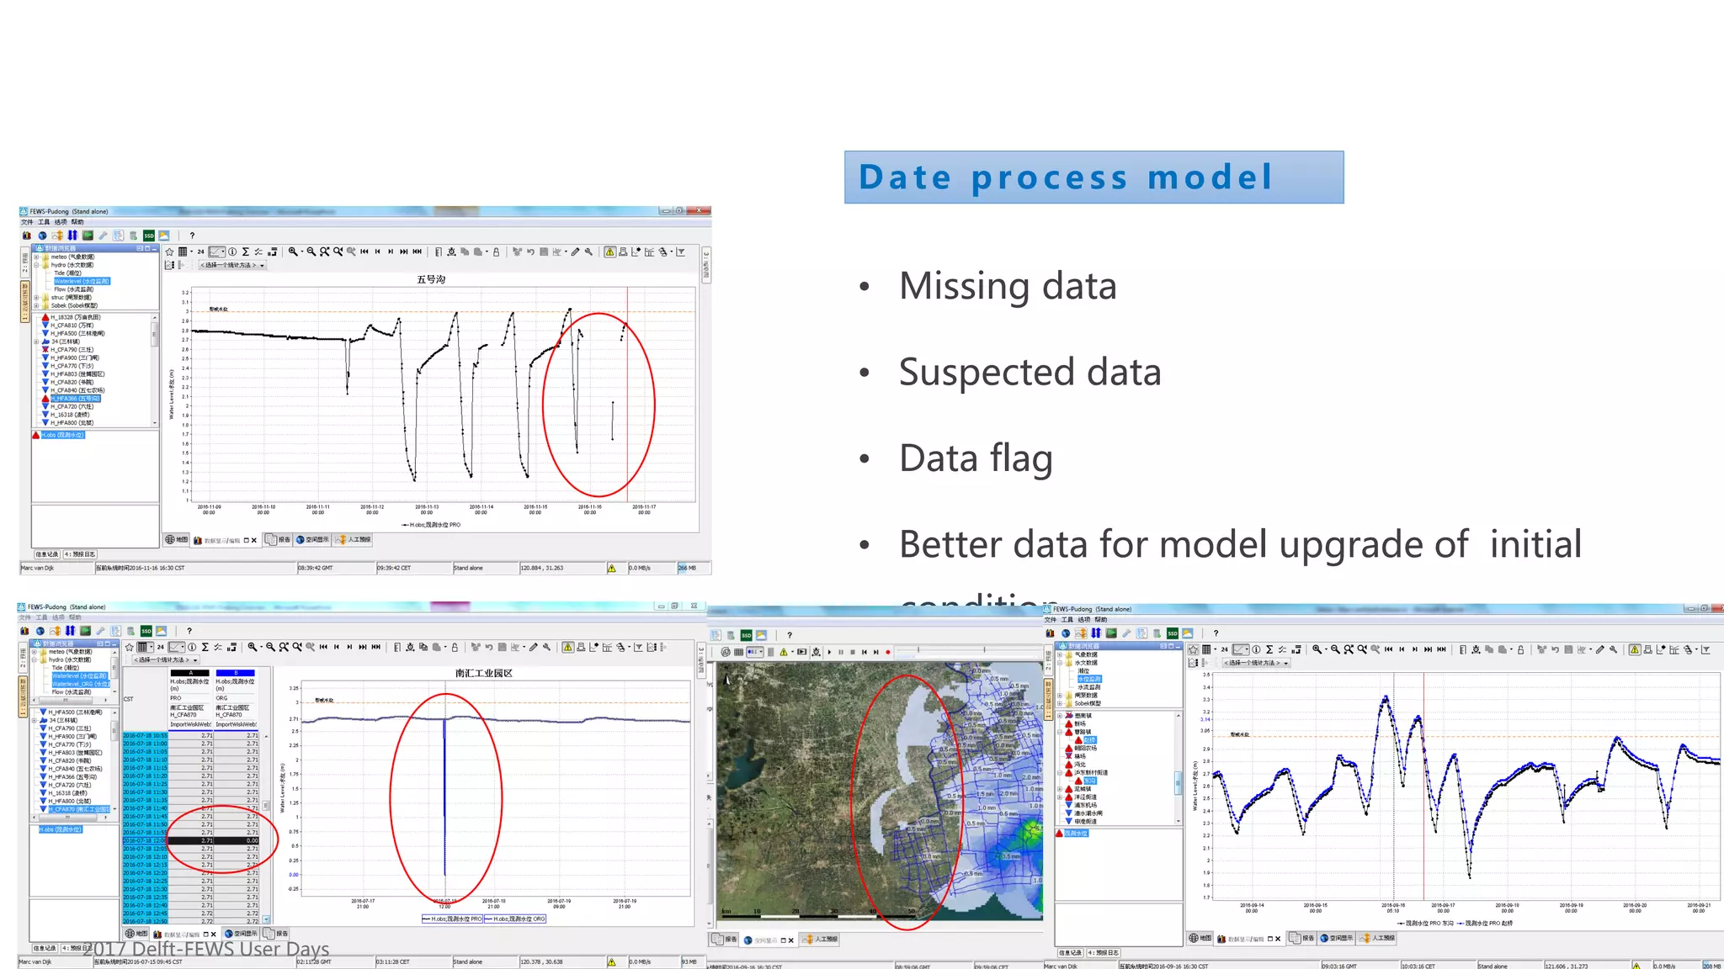The image size is (1724, 969).
Task: Zoom in on the 五号沟 chart in the top window
Action: pos(293,252)
